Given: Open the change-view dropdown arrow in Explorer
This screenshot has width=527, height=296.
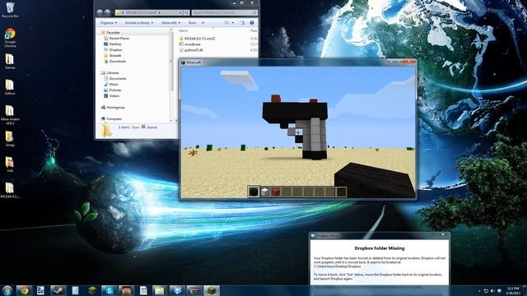Looking at the screenshot, I should click(233, 22).
